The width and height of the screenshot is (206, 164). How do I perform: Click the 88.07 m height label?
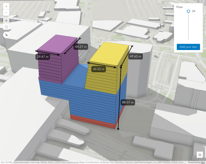128,102
